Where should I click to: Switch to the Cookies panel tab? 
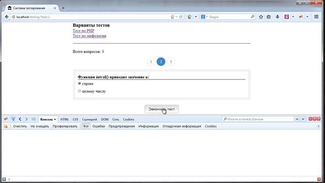pyautogui.click(x=128, y=119)
